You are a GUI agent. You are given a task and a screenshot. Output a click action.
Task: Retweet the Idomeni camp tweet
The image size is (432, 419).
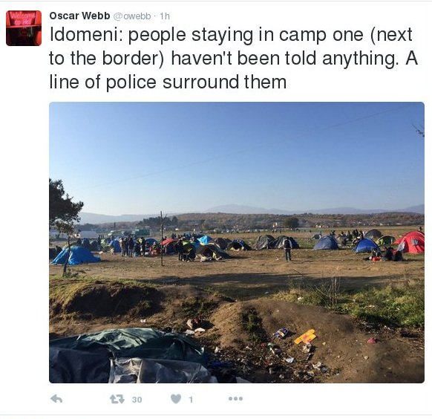coord(117,399)
